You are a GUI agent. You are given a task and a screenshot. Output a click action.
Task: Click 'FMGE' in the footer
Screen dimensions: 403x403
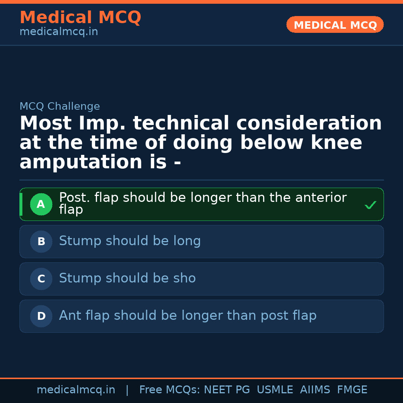(x=352, y=390)
